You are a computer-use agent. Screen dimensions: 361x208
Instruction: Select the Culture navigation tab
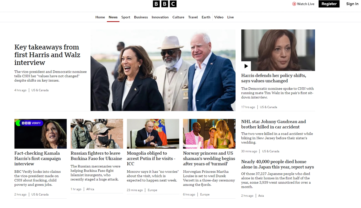[x=178, y=17]
